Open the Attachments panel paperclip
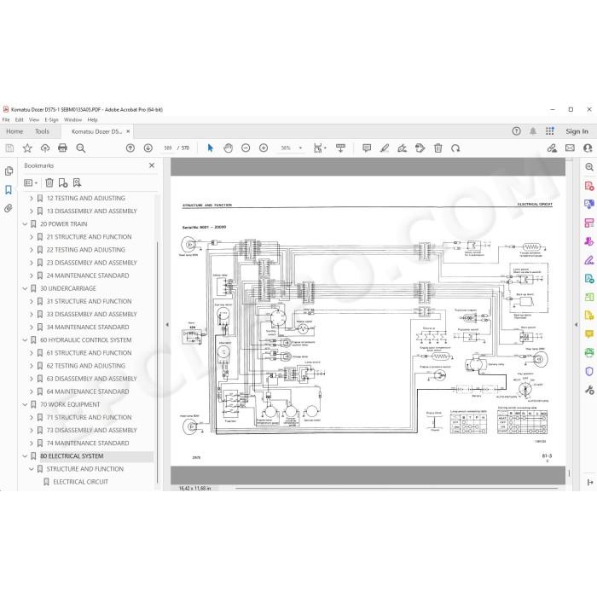Viewport: 597px width, 597px height. pos(9,208)
